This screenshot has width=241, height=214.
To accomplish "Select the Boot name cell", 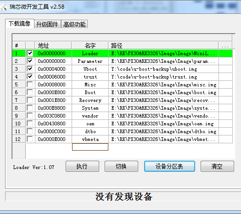I will (90, 92).
